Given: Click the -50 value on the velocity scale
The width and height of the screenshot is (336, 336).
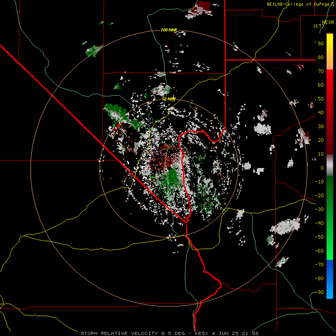Looking at the screenshot, I should 319,237.
